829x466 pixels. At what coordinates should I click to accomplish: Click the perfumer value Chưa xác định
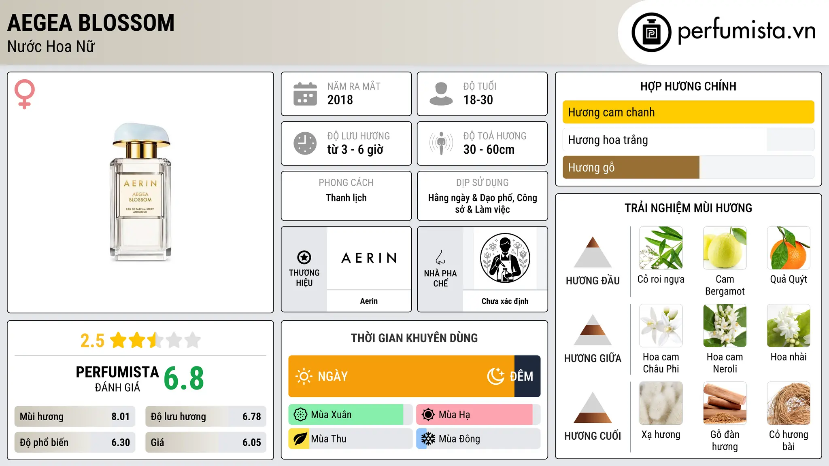click(505, 301)
